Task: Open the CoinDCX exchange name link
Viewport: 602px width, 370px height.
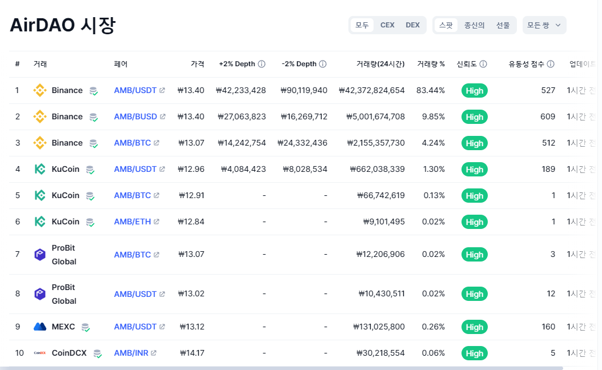Action: 69,353
